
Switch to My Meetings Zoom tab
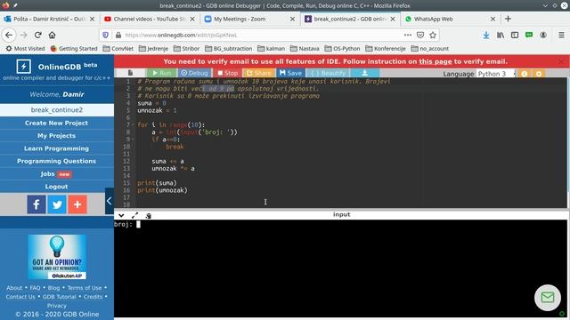coord(249,19)
